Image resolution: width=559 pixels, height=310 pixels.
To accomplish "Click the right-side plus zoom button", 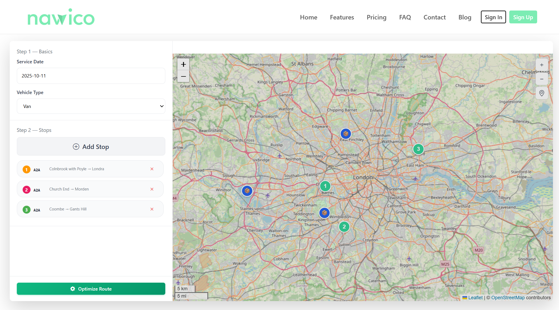I will tap(542, 65).
